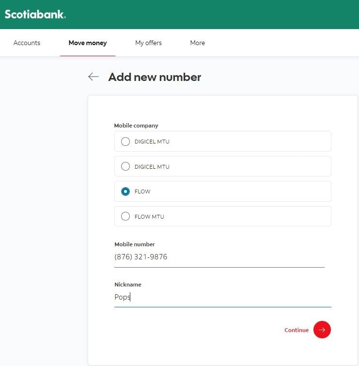Click the Scotiabank logo in header
The width and height of the screenshot is (359, 366).
[x=35, y=14]
